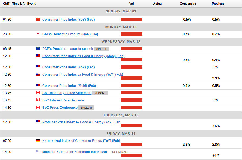Click the Japan flag icon
This screenshot has width=242, height=160.
tap(38, 34)
